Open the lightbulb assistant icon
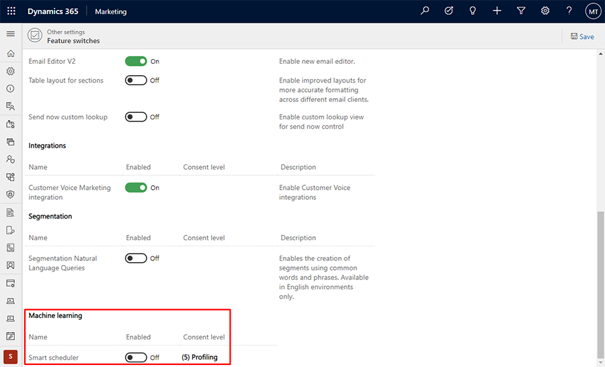 tap(473, 11)
